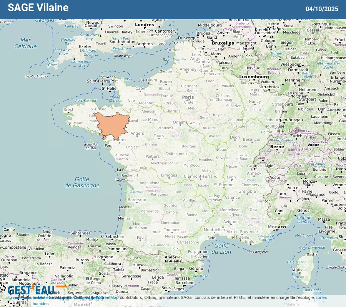The height and width of the screenshot is (307, 346).
Task: Select the Toulouse city label
Action: tap(172, 230)
